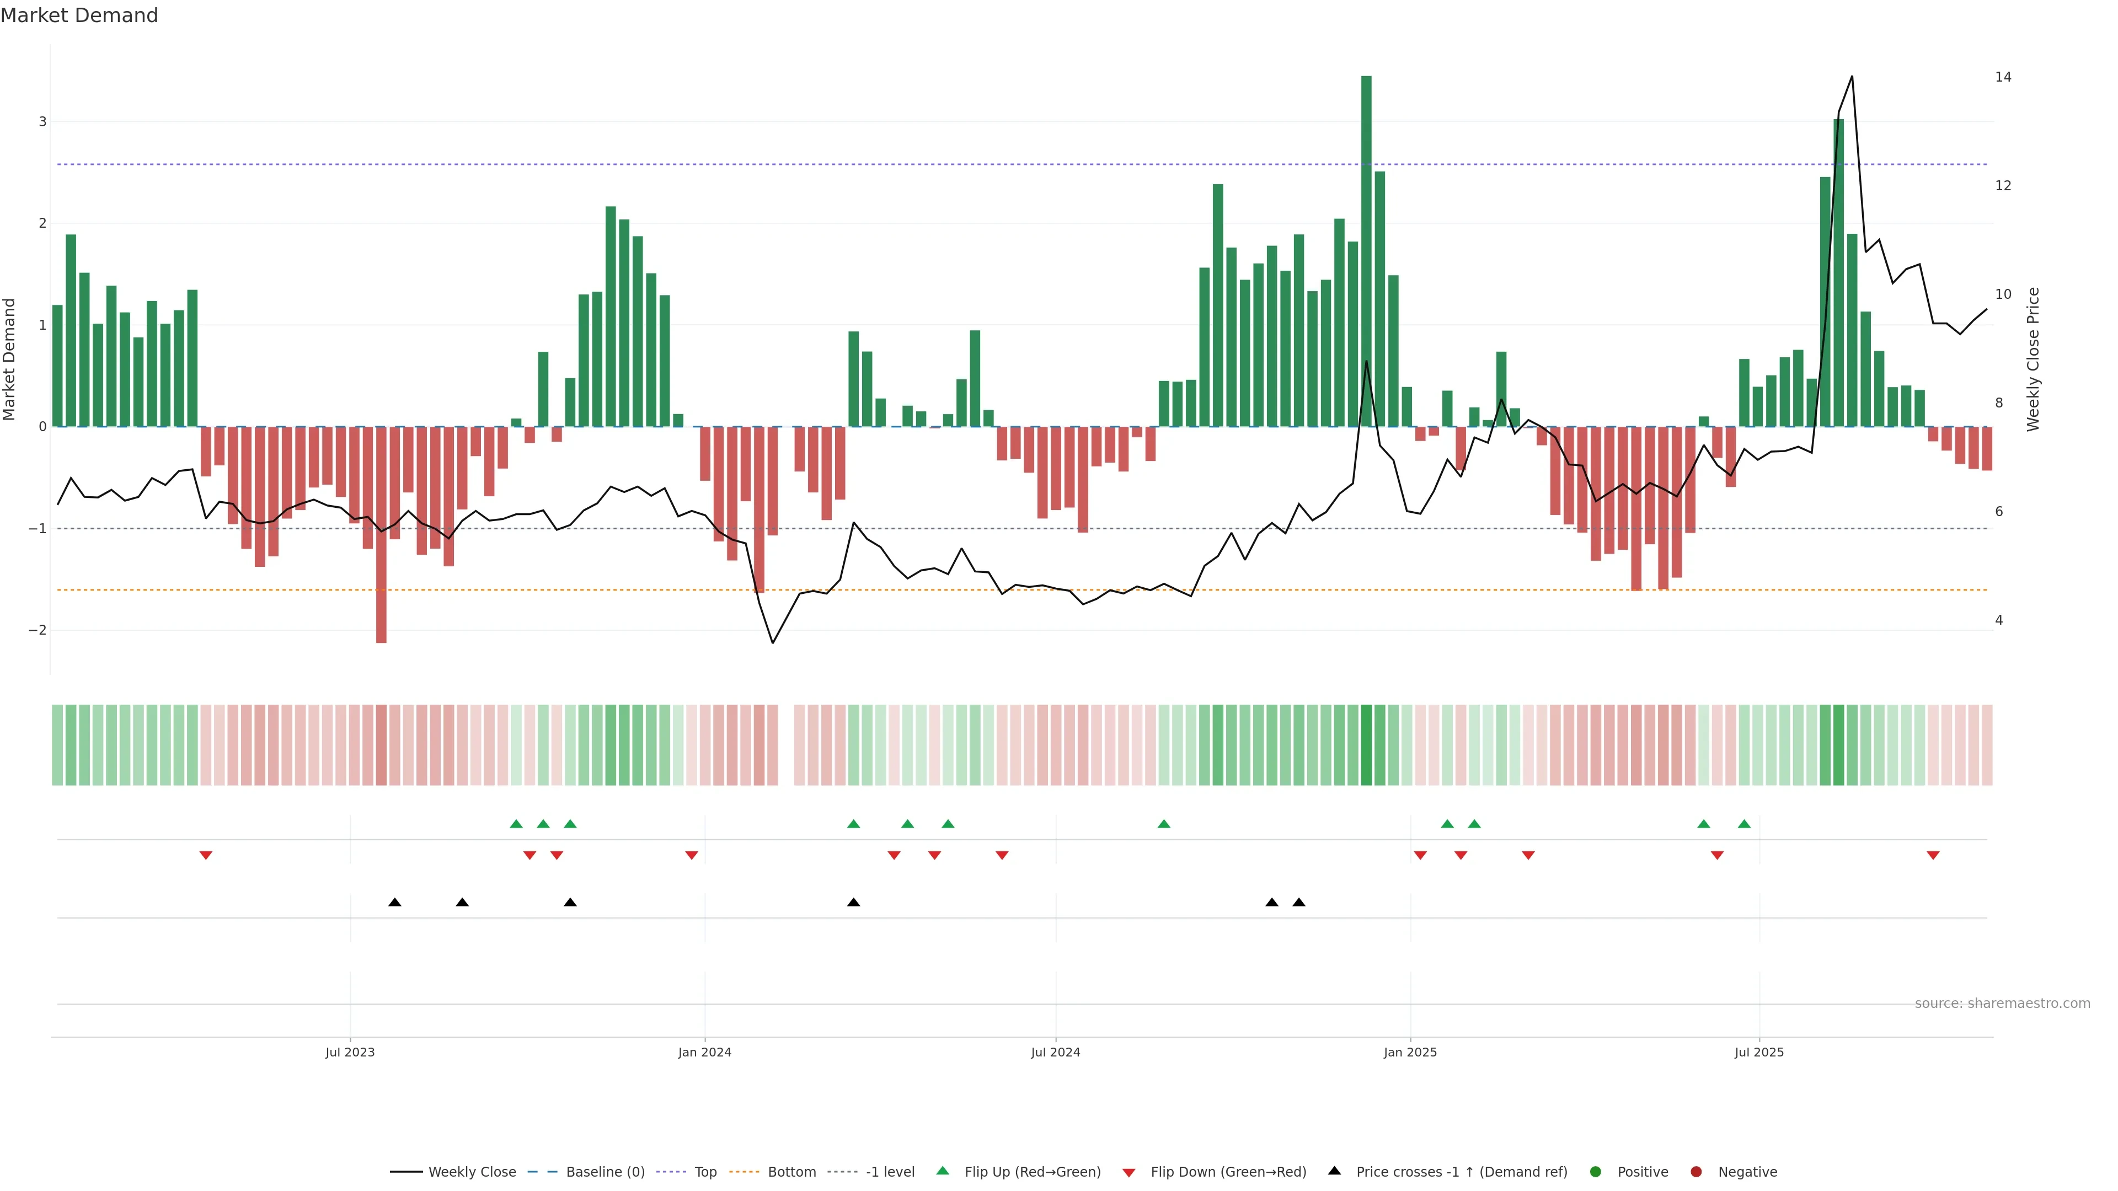Image resolution: width=2118 pixels, height=1191 pixels.
Task: Hide the Top dotted line via legend
Action: (x=705, y=1172)
